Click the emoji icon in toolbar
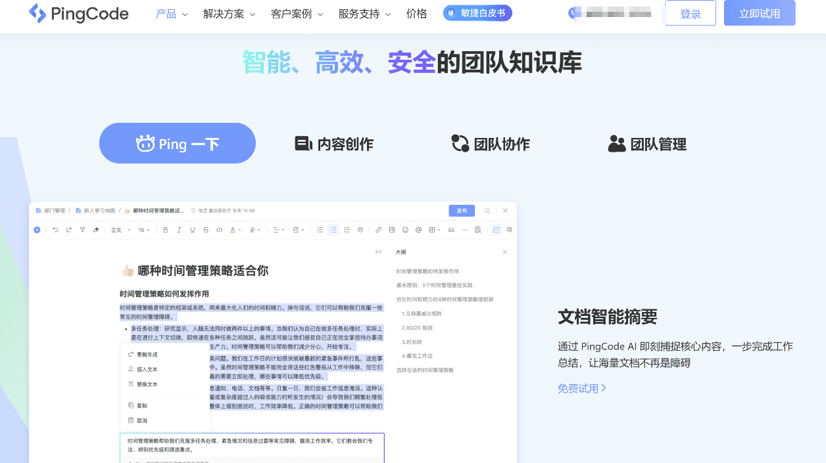 point(405,230)
